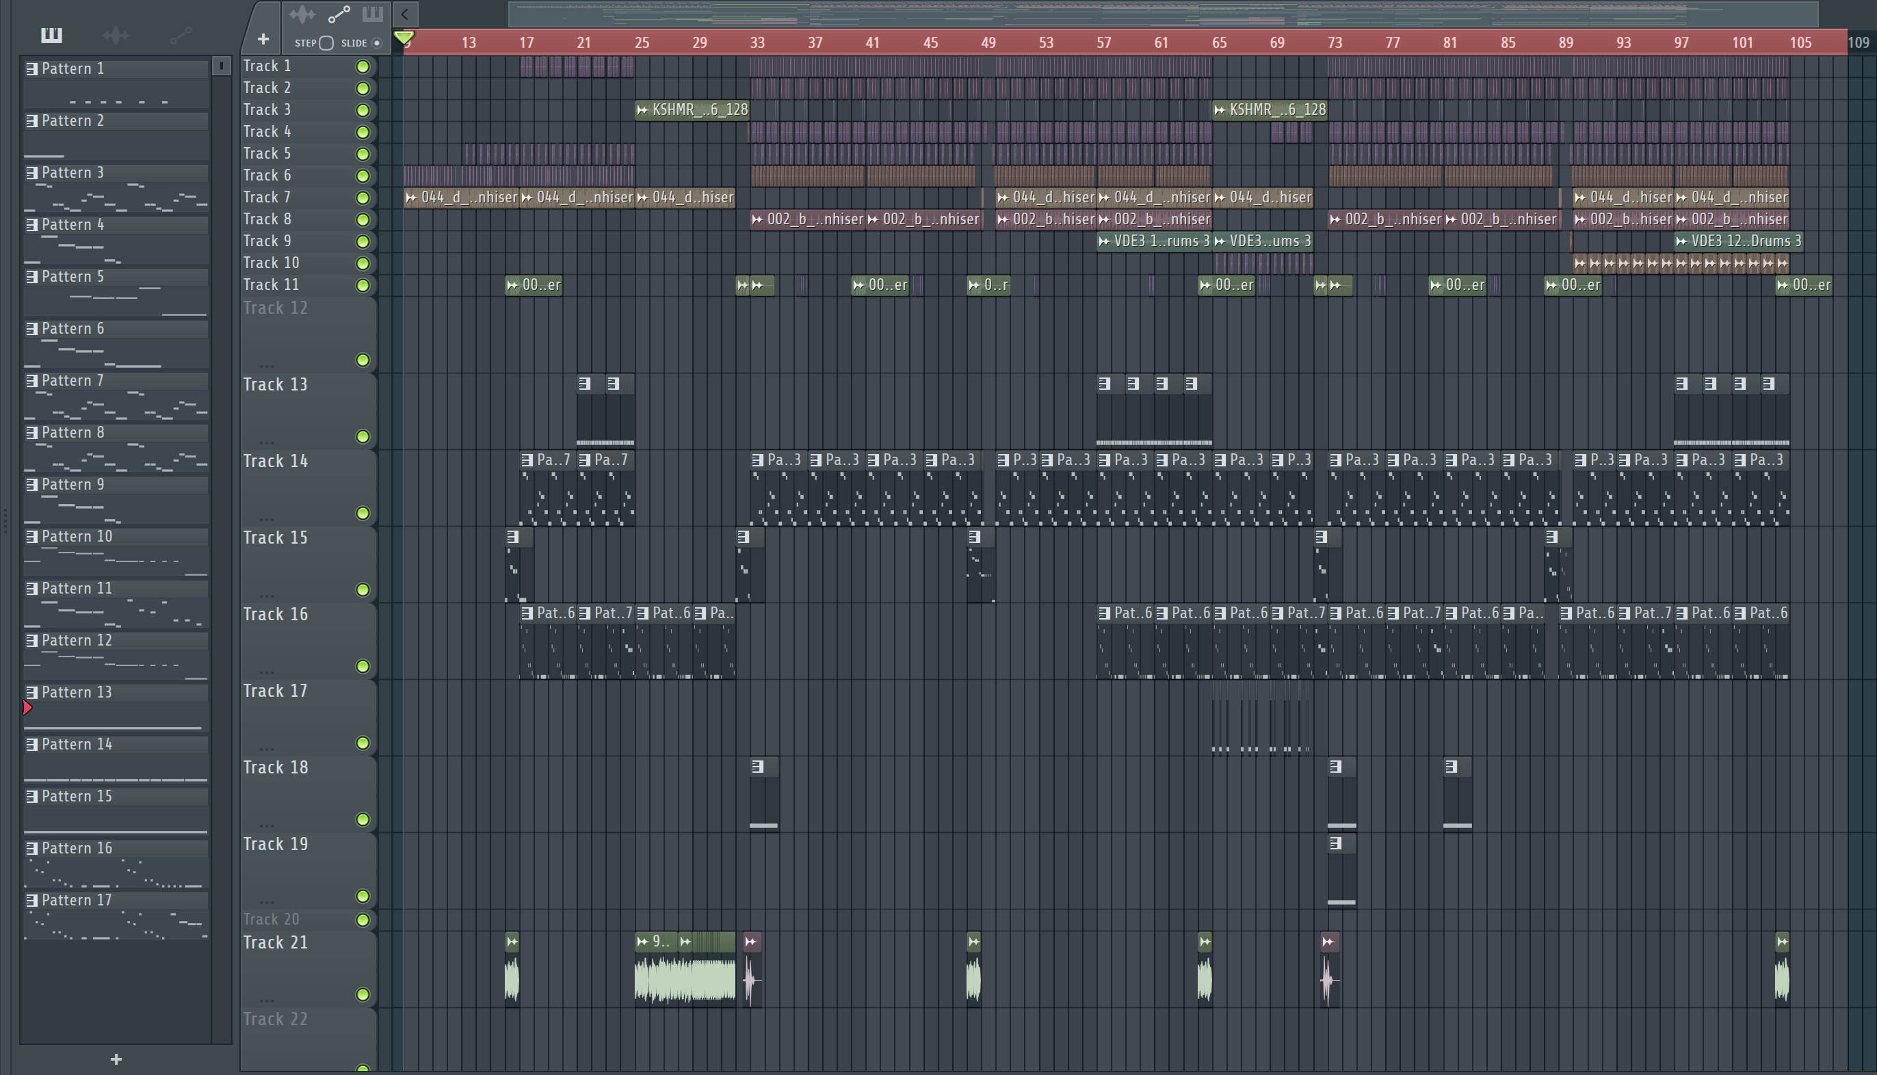Click the dimmed Track 12 name label
This screenshot has width=1877, height=1075.
point(275,308)
